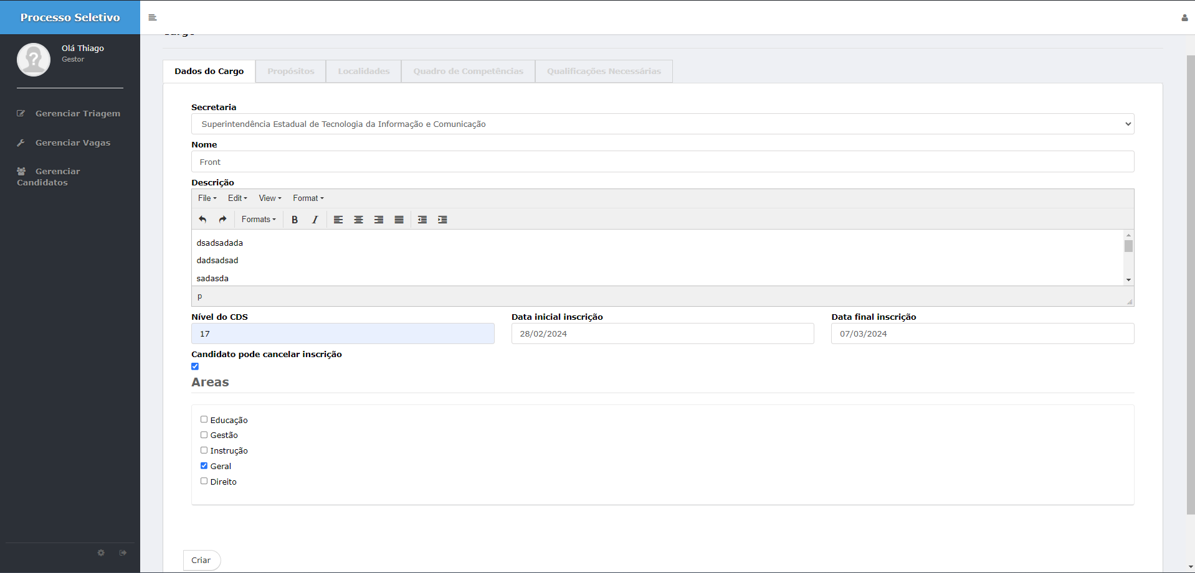The width and height of the screenshot is (1195, 573).
Task: Open the editor View menu
Action: click(x=270, y=198)
